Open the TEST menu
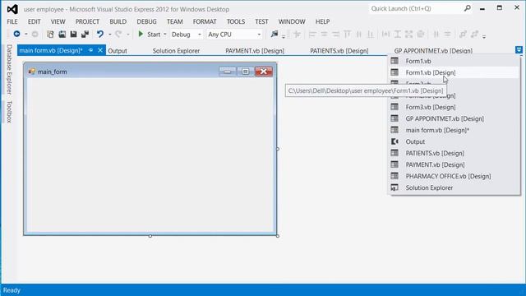The image size is (526, 296). [261, 21]
